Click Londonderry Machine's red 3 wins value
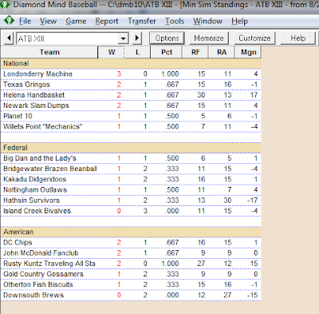Screen dimensions: 319x314 click(119, 74)
